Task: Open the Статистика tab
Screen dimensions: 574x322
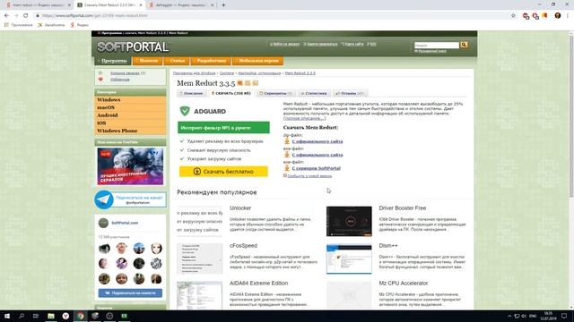Action: [314, 93]
